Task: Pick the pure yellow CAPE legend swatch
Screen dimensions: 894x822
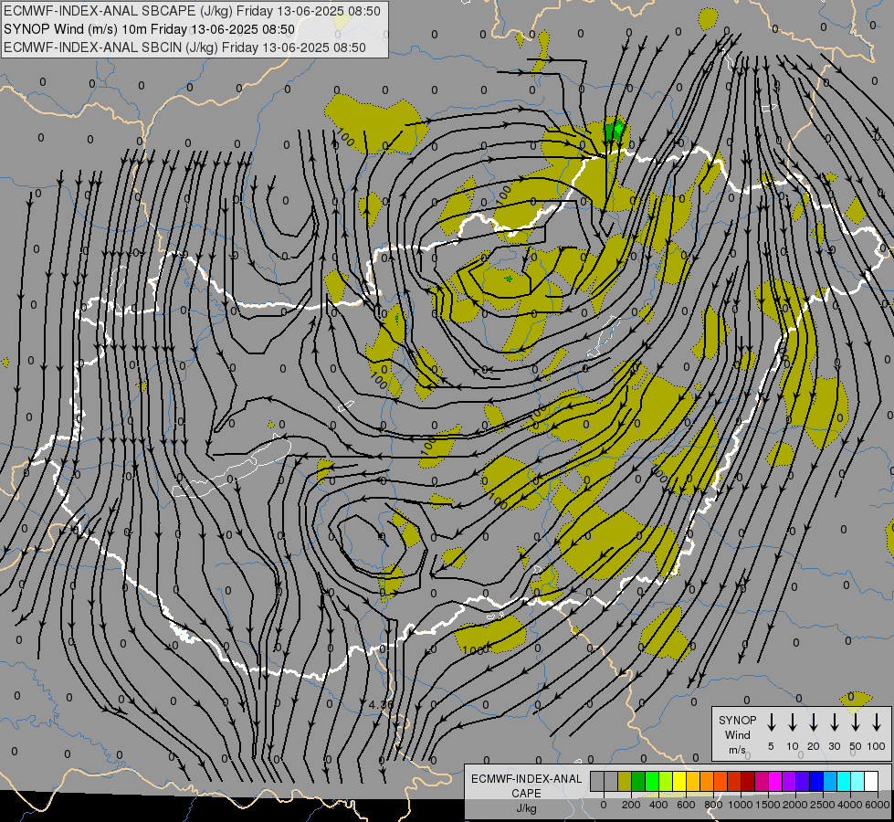Action: point(679,781)
